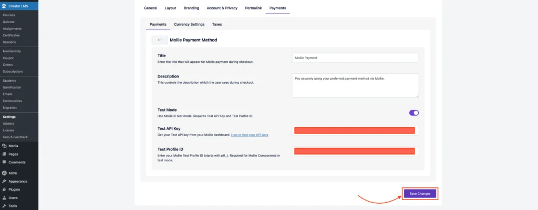The image size is (538, 210).
Task: Click the Comments speech bubble icon
Action: [5, 162]
